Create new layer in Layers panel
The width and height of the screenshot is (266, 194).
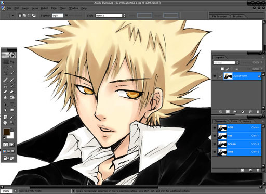tap(250, 112)
